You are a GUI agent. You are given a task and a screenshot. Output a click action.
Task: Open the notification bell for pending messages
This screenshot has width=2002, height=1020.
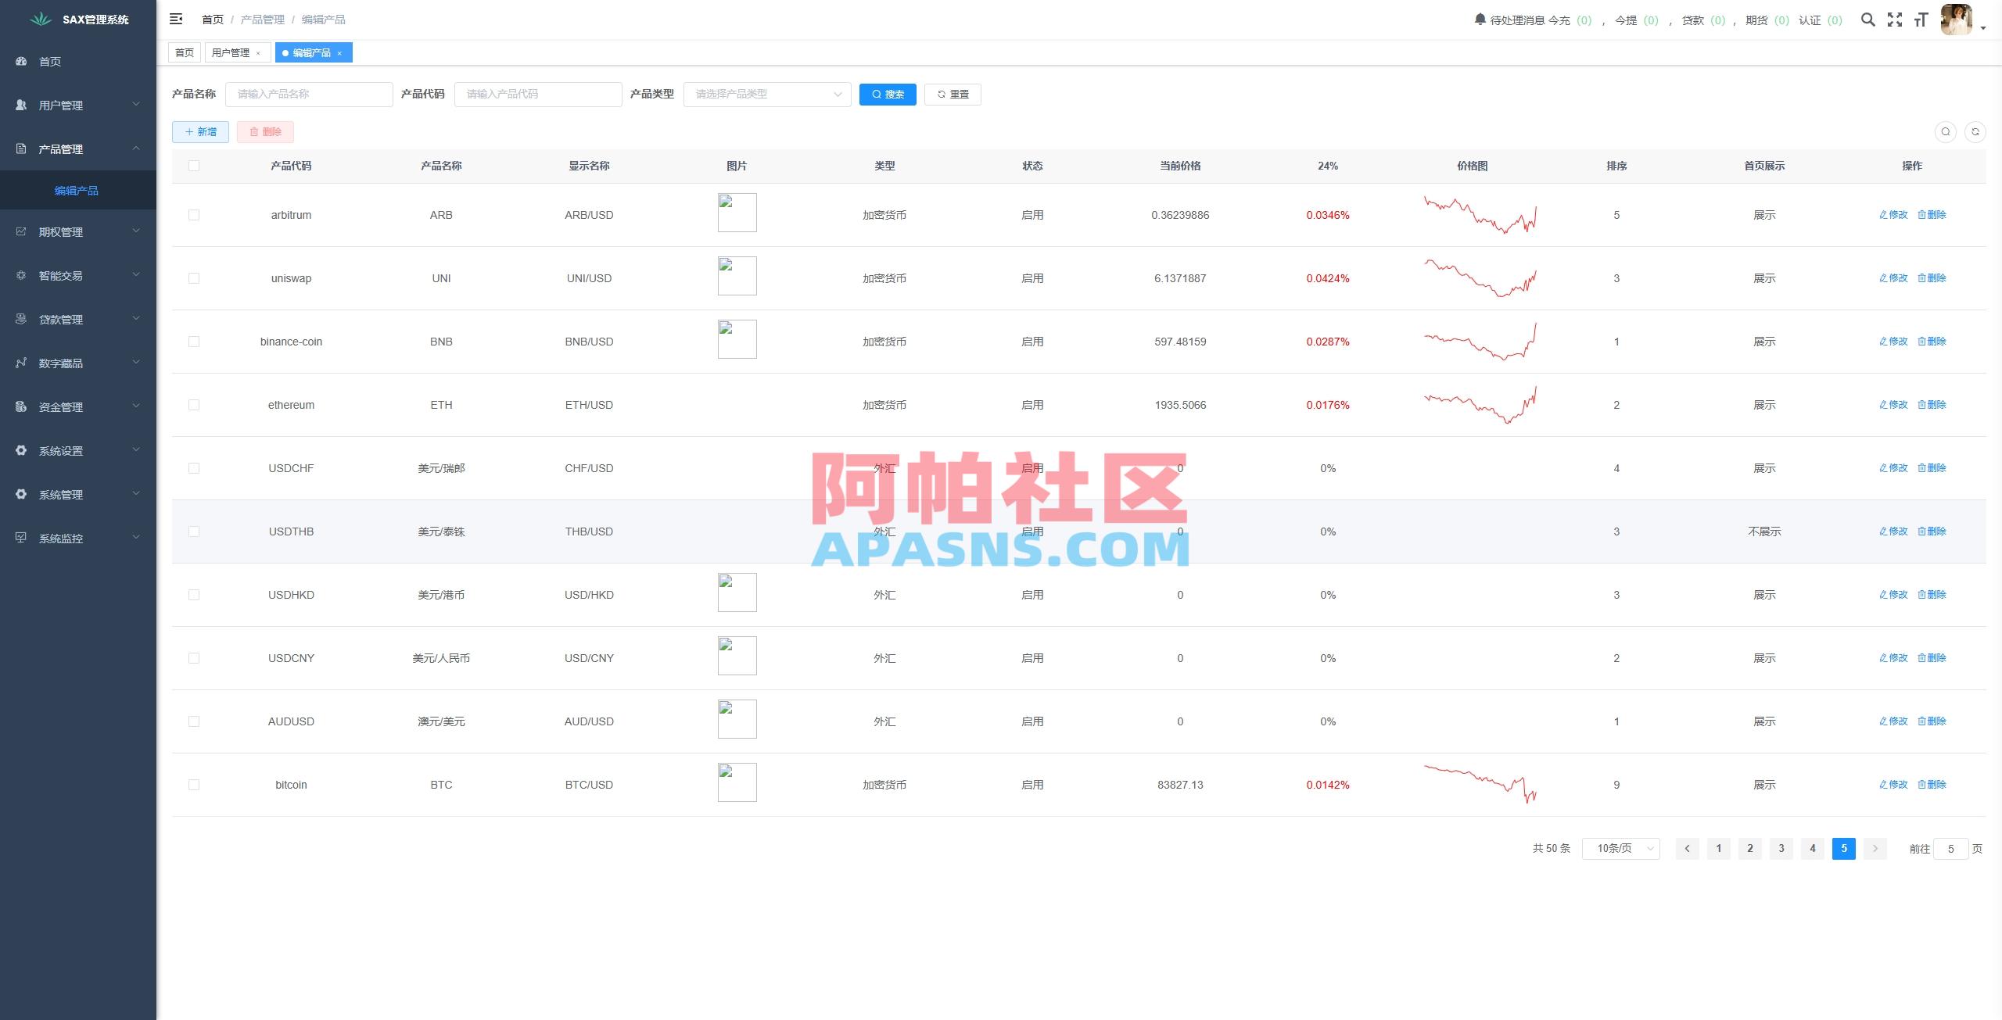point(1480,20)
